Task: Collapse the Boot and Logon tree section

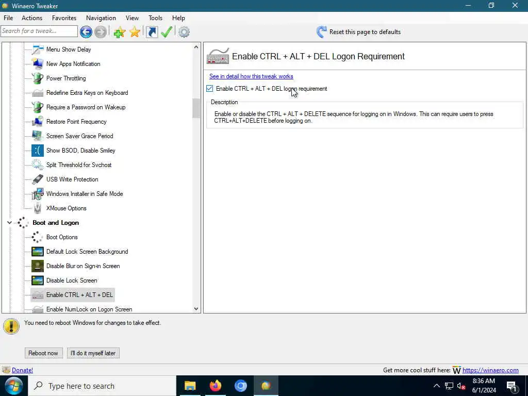Action: pos(9,223)
